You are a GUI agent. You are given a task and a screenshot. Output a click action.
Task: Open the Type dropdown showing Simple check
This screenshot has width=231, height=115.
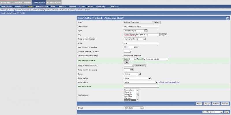point(136,30)
